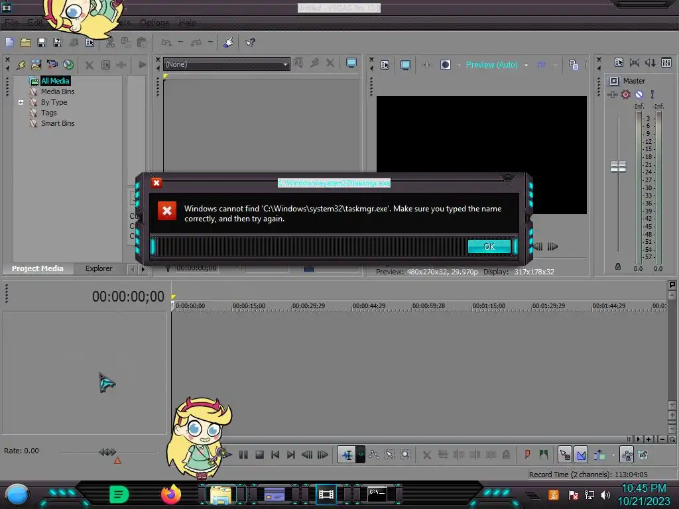This screenshot has height=509, width=679.
Task: Select Media Bins in the media tree
Action: [58, 91]
